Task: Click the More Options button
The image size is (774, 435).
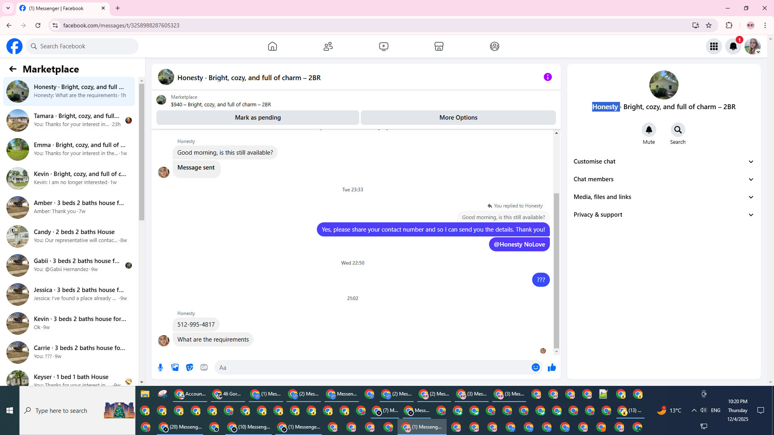Action: click(x=458, y=118)
